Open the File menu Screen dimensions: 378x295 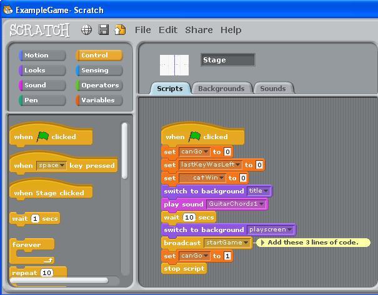[142, 30]
